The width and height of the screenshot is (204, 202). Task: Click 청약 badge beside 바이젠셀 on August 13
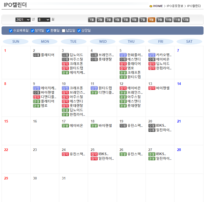(x=152, y=88)
